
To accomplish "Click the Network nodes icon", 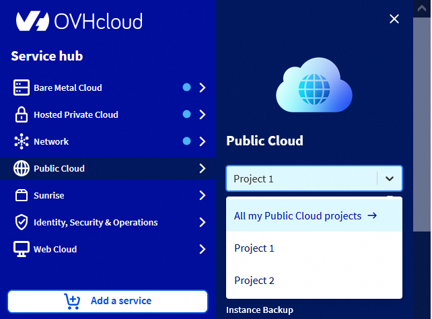I will tap(22, 141).
